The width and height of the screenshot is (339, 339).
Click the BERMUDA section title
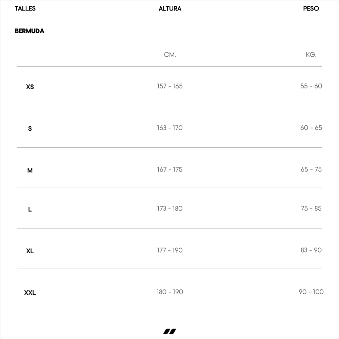(x=29, y=31)
